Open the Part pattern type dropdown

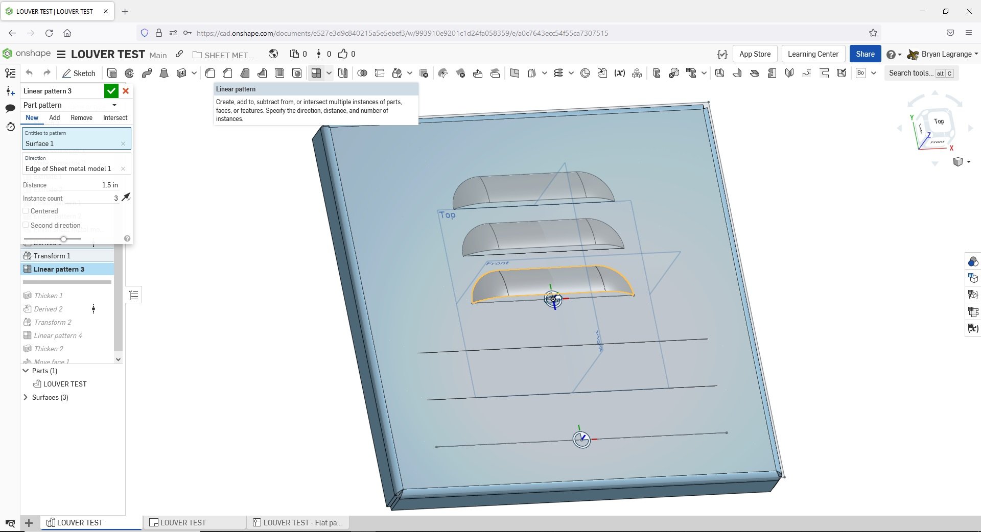coord(71,105)
